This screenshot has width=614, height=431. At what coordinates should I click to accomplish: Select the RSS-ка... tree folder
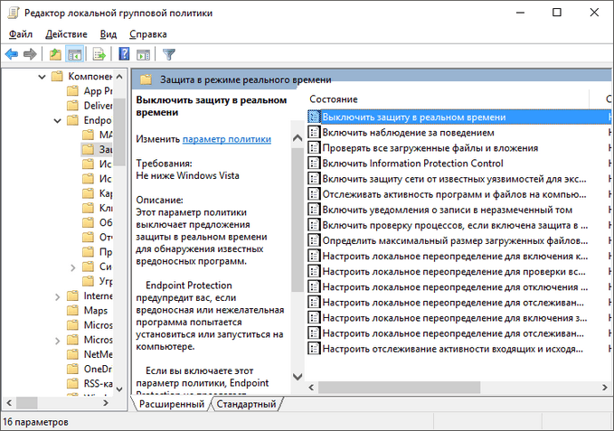pyautogui.click(x=90, y=384)
